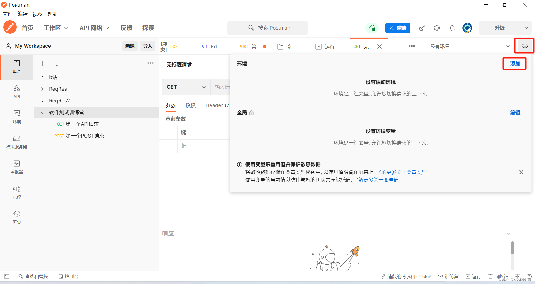Viewport: 535px width, 284px height.
Task: Open the API 网络 dropdown menu
Action: click(94, 28)
